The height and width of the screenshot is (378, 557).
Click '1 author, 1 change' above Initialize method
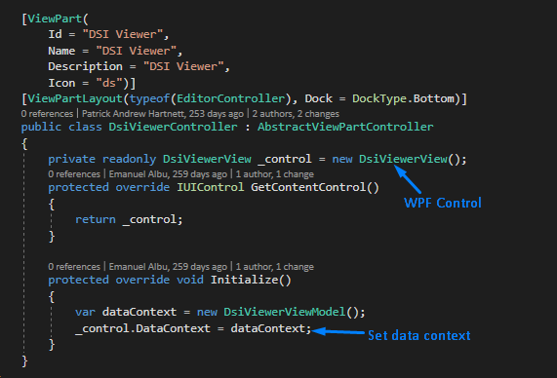click(274, 267)
